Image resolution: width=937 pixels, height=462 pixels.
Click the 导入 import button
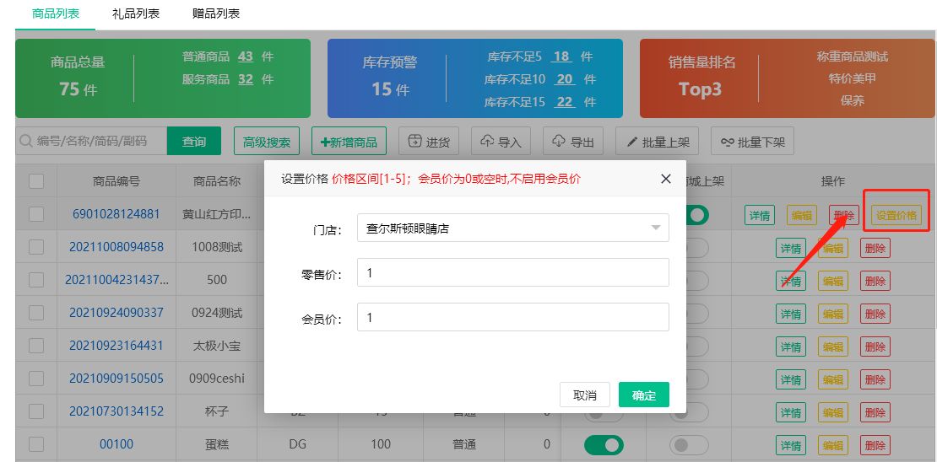(501, 142)
